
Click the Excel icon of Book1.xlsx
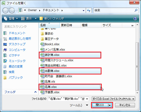(x=42, y=44)
